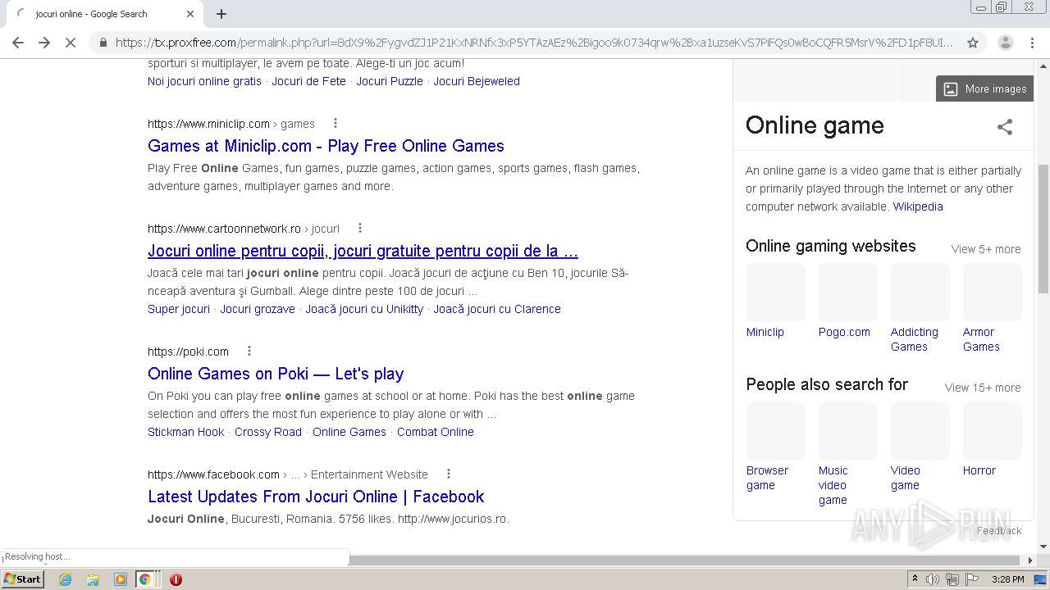The image size is (1050, 590).
Task: Go forward with the browser forward arrow
Action: tap(44, 43)
